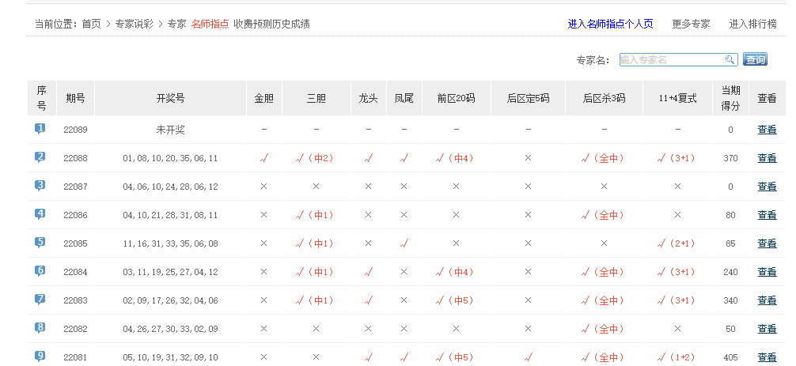Screen dimensions: 796x366
Task: Click the 当期得分 column header
Action: click(x=730, y=98)
